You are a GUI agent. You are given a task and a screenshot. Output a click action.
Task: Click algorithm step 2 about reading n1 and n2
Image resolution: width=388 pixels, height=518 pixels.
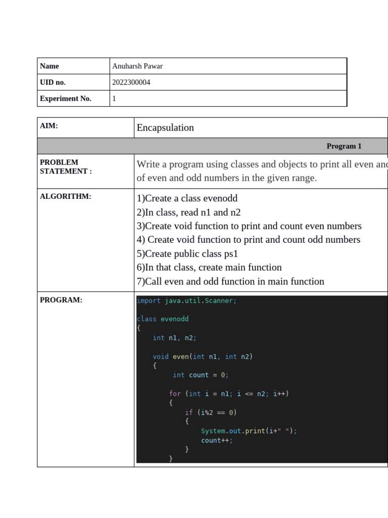pyautogui.click(x=189, y=212)
